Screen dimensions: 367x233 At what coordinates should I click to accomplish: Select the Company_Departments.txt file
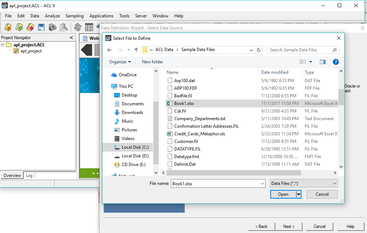(x=200, y=118)
